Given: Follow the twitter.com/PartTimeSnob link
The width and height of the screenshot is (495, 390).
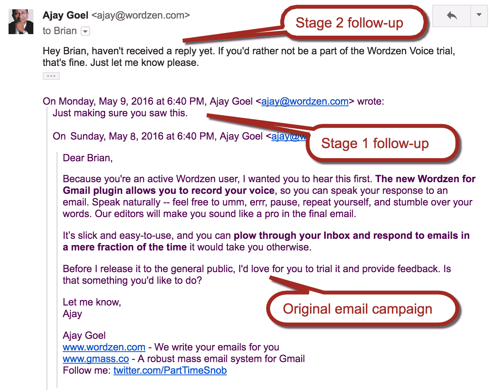Looking at the screenshot, I should point(170,371).
